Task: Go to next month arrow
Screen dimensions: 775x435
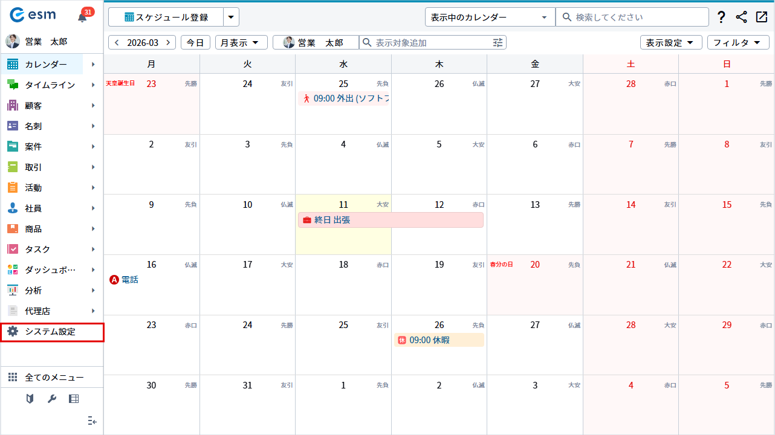Action: [x=167, y=42]
